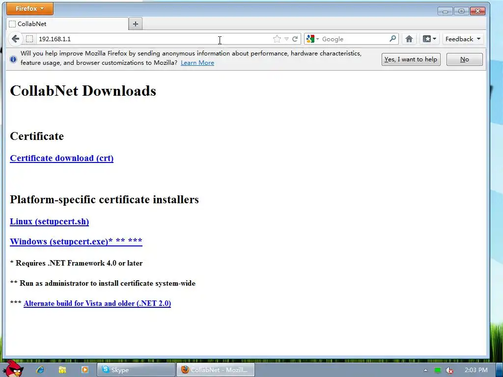Open Windows Explorer folder icon in taskbar
Screen dimensions: 503x377
tap(62, 370)
